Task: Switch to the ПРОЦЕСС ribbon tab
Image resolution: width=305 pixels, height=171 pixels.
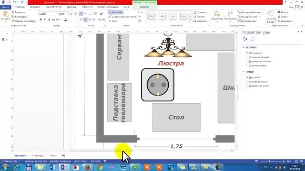Action: click(x=87, y=7)
